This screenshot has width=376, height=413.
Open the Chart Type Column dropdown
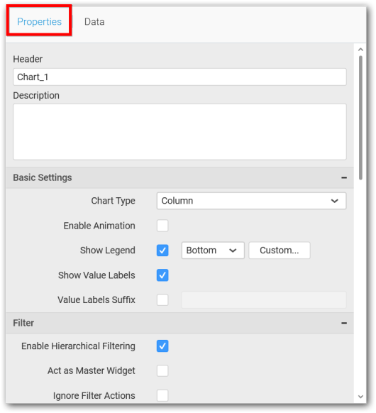click(x=251, y=201)
